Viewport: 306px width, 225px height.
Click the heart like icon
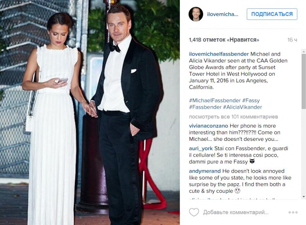[194, 212]
